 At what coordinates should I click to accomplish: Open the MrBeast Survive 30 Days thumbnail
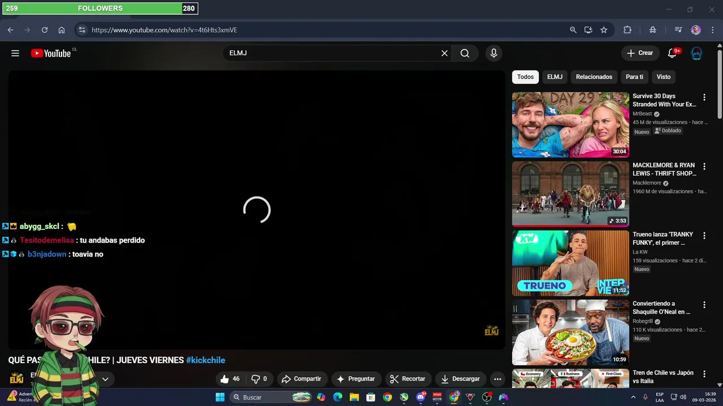(570, 125)
